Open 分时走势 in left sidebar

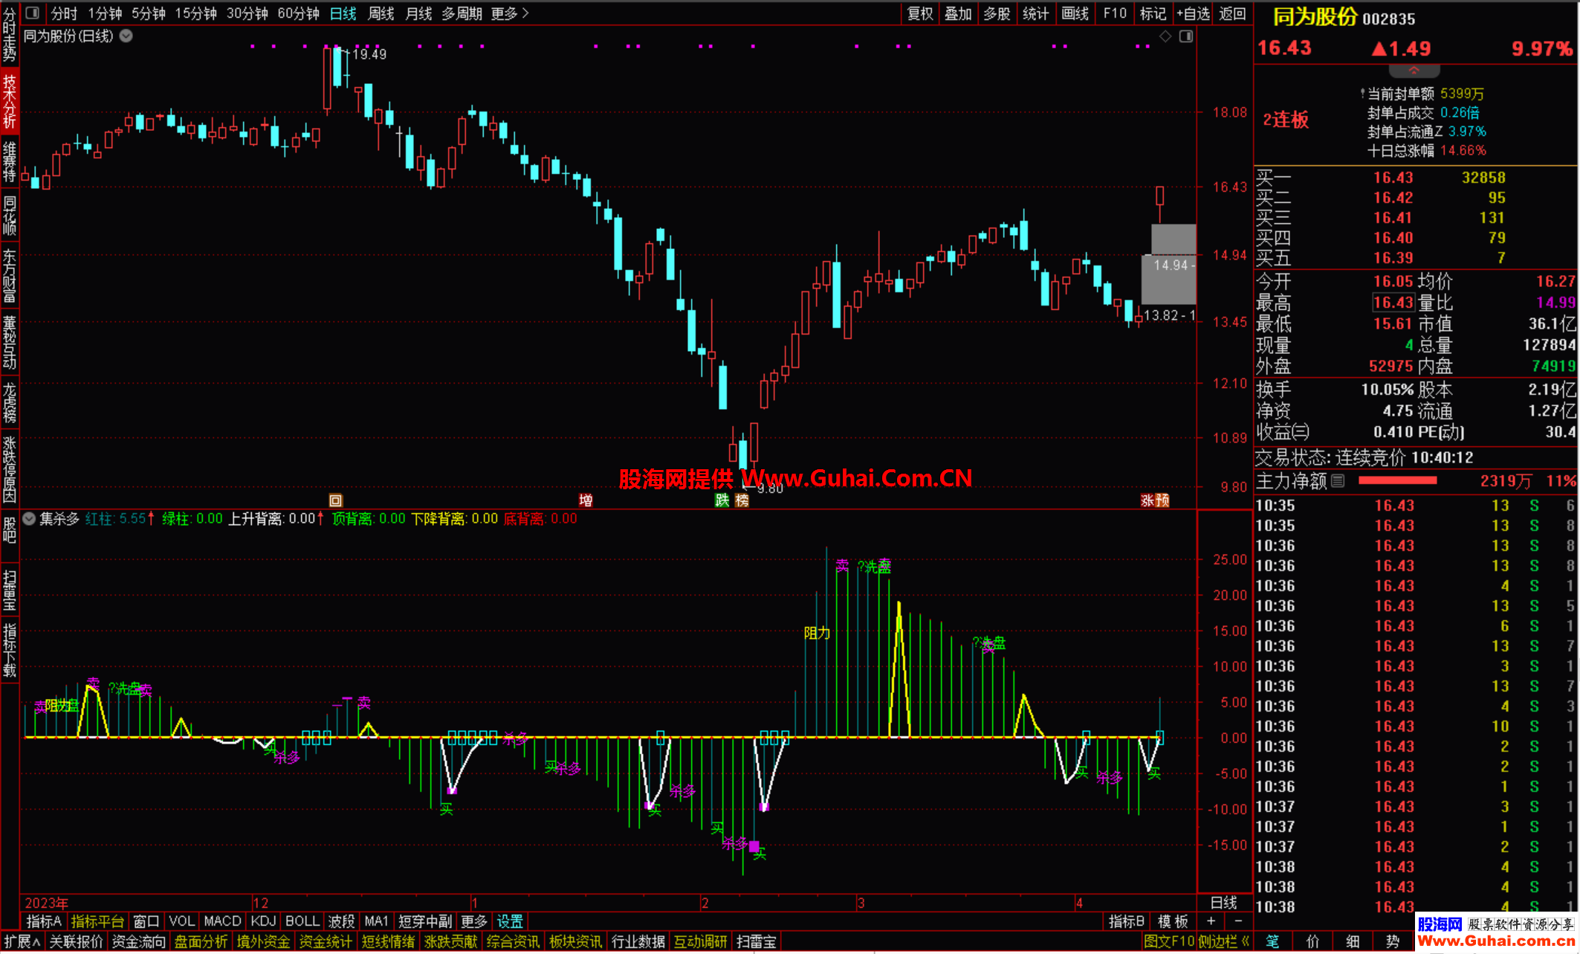pyautogui.click(x=9, y=34)
